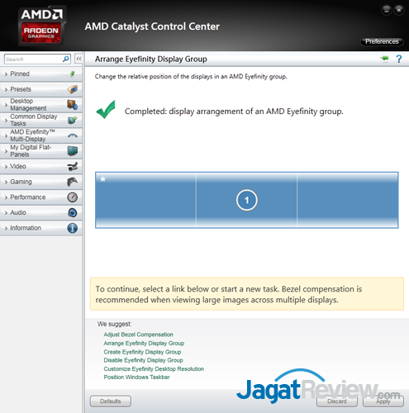
Task: Expand the Desktop Management section
Action: [x=41, y=105]
